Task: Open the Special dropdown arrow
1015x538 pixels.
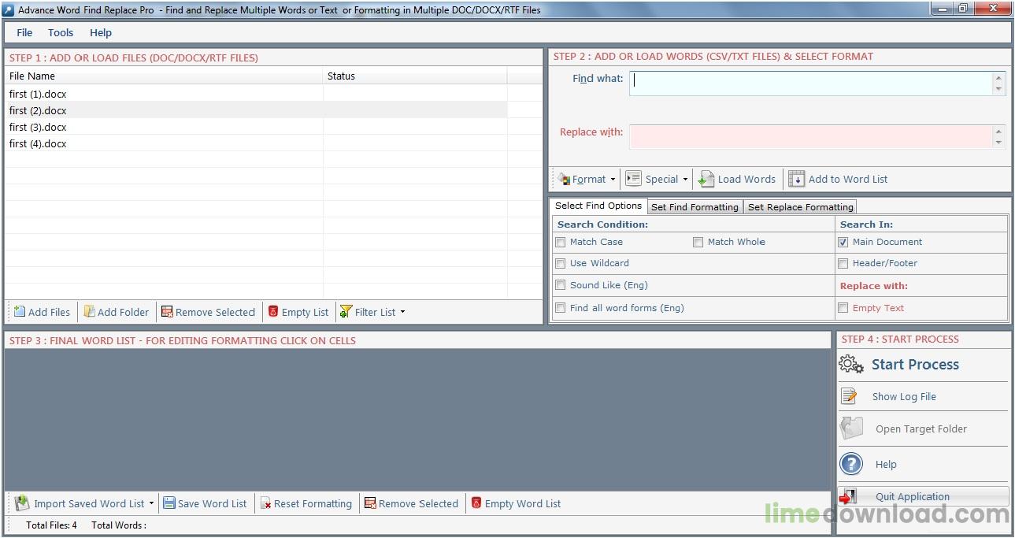Action: [685, 180]
